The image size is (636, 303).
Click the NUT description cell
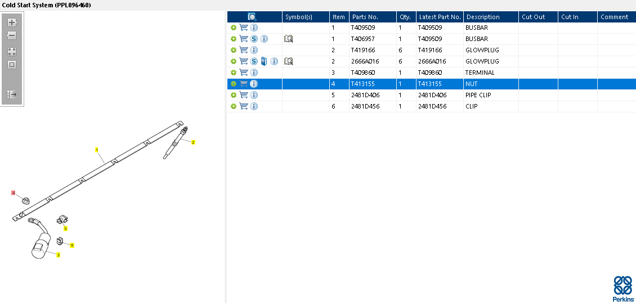click(491, 84)
